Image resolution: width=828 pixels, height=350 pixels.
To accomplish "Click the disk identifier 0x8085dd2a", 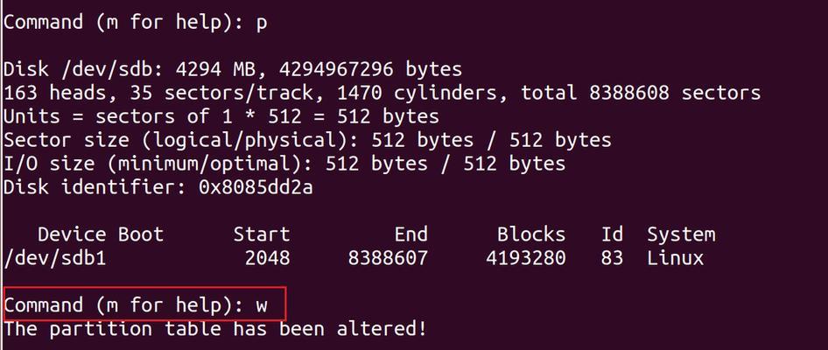I will pyautogui.click(x=256, y=187).
